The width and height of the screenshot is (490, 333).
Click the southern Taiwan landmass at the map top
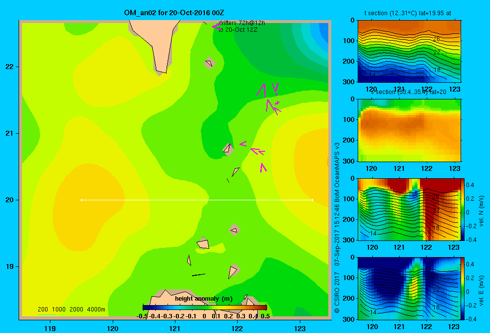156,44
